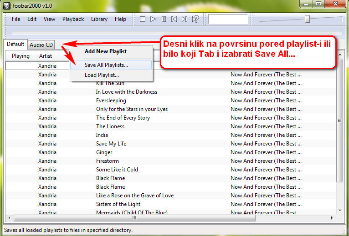Open the View menu
The width and height of the screenshot is (349, 236).
(x=49, y=19)
